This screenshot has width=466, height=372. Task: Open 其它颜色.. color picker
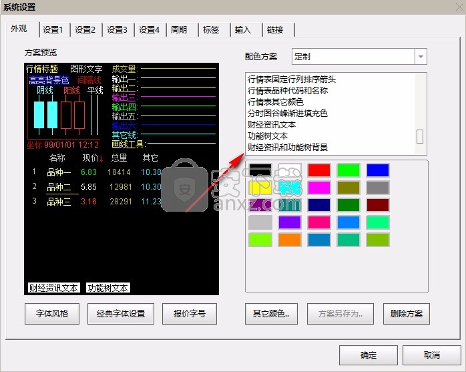tap(271, 314)
